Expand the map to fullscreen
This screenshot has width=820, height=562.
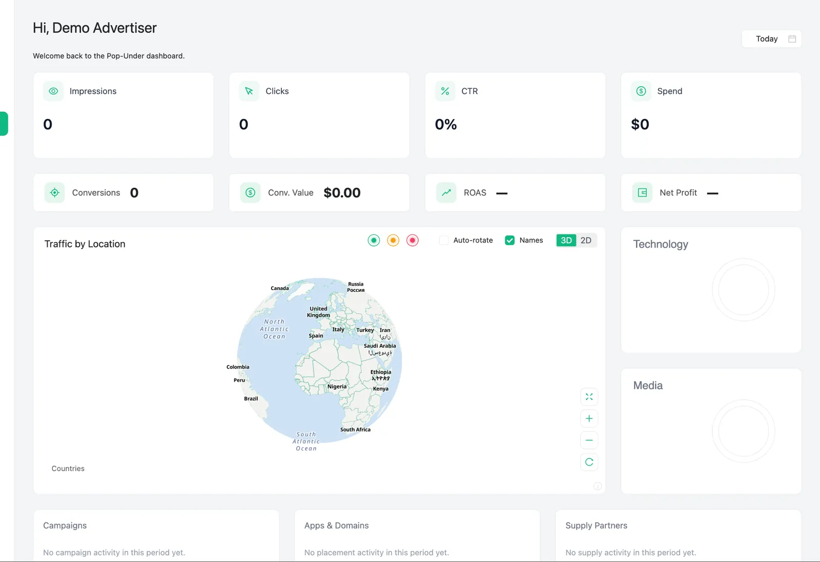[x=589, y=397]
